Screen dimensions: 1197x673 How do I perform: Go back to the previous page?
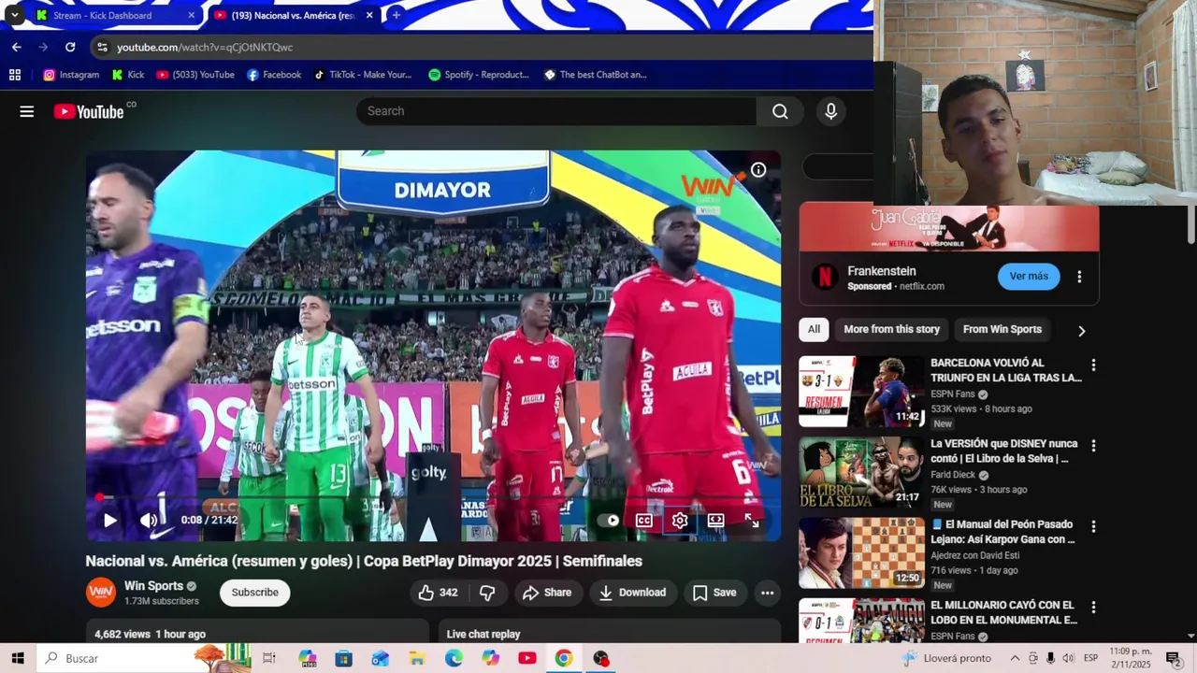click(16, 47)
